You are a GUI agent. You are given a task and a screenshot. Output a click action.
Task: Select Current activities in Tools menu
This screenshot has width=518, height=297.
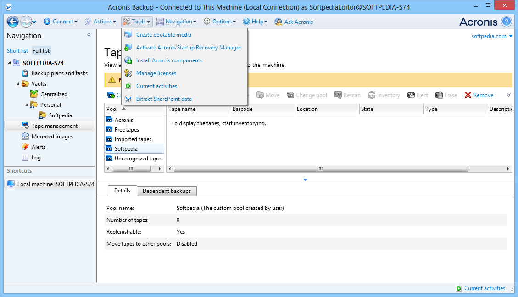point(184,86)
